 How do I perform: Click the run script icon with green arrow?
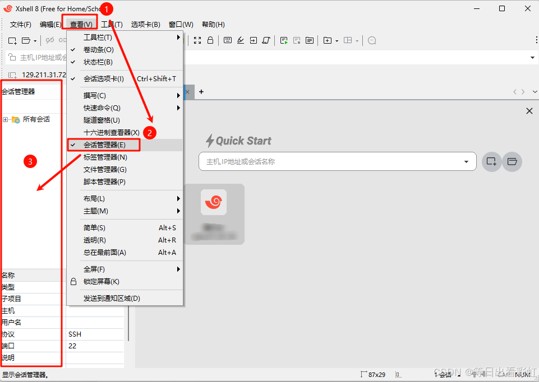(284, 40)
